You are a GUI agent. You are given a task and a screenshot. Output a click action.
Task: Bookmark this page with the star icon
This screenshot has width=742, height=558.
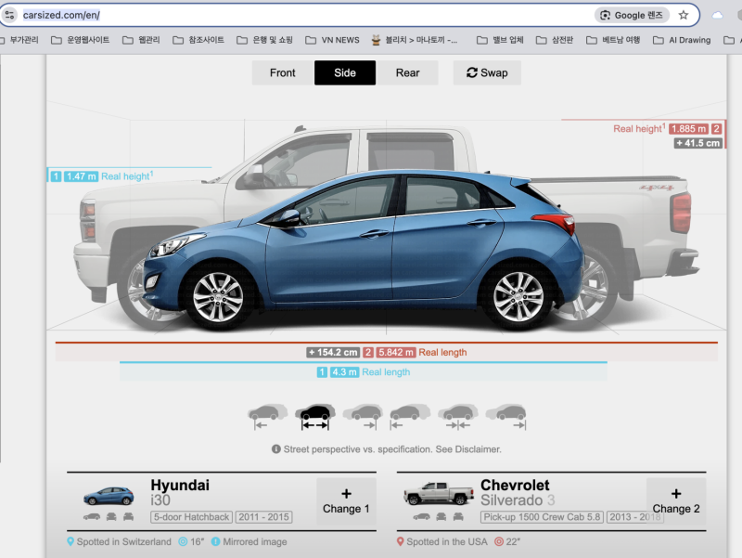pyautogui.click(x=684, y=15)
